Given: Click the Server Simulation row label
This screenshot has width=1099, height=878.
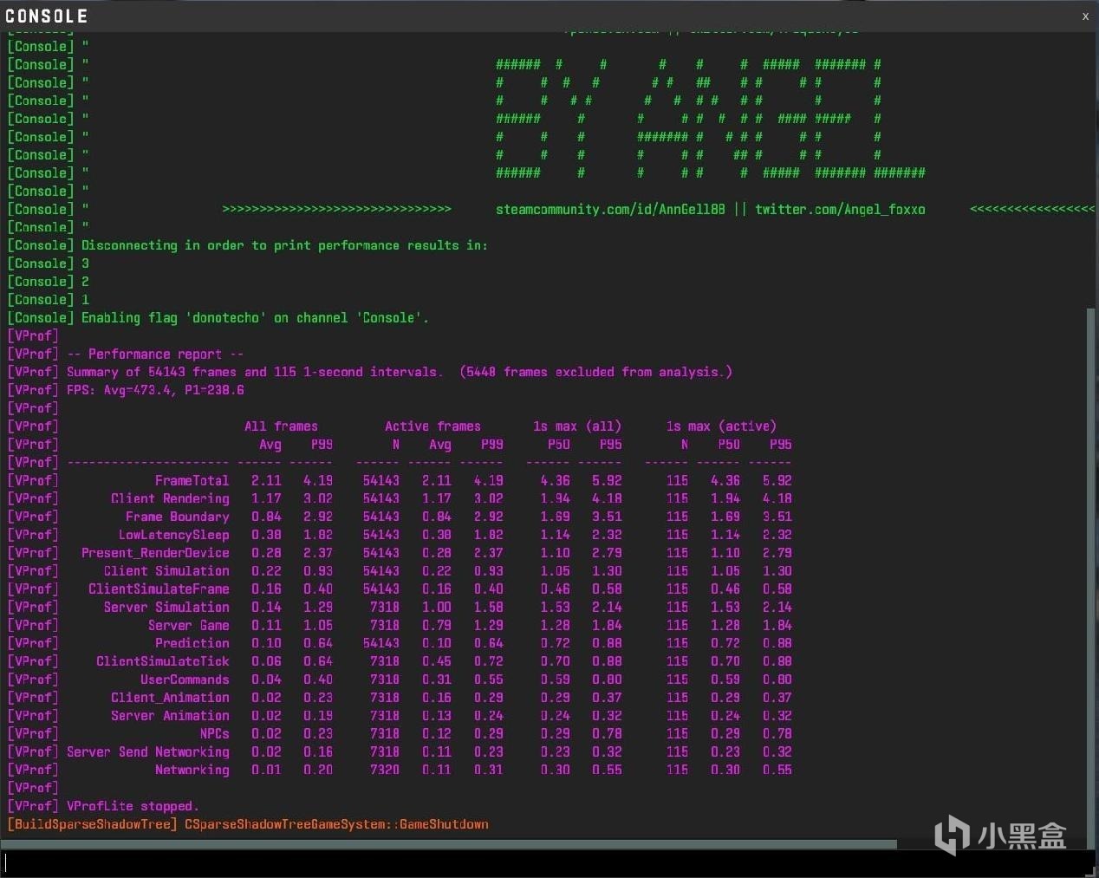Looking at the screenshot, I should point(166,607).
